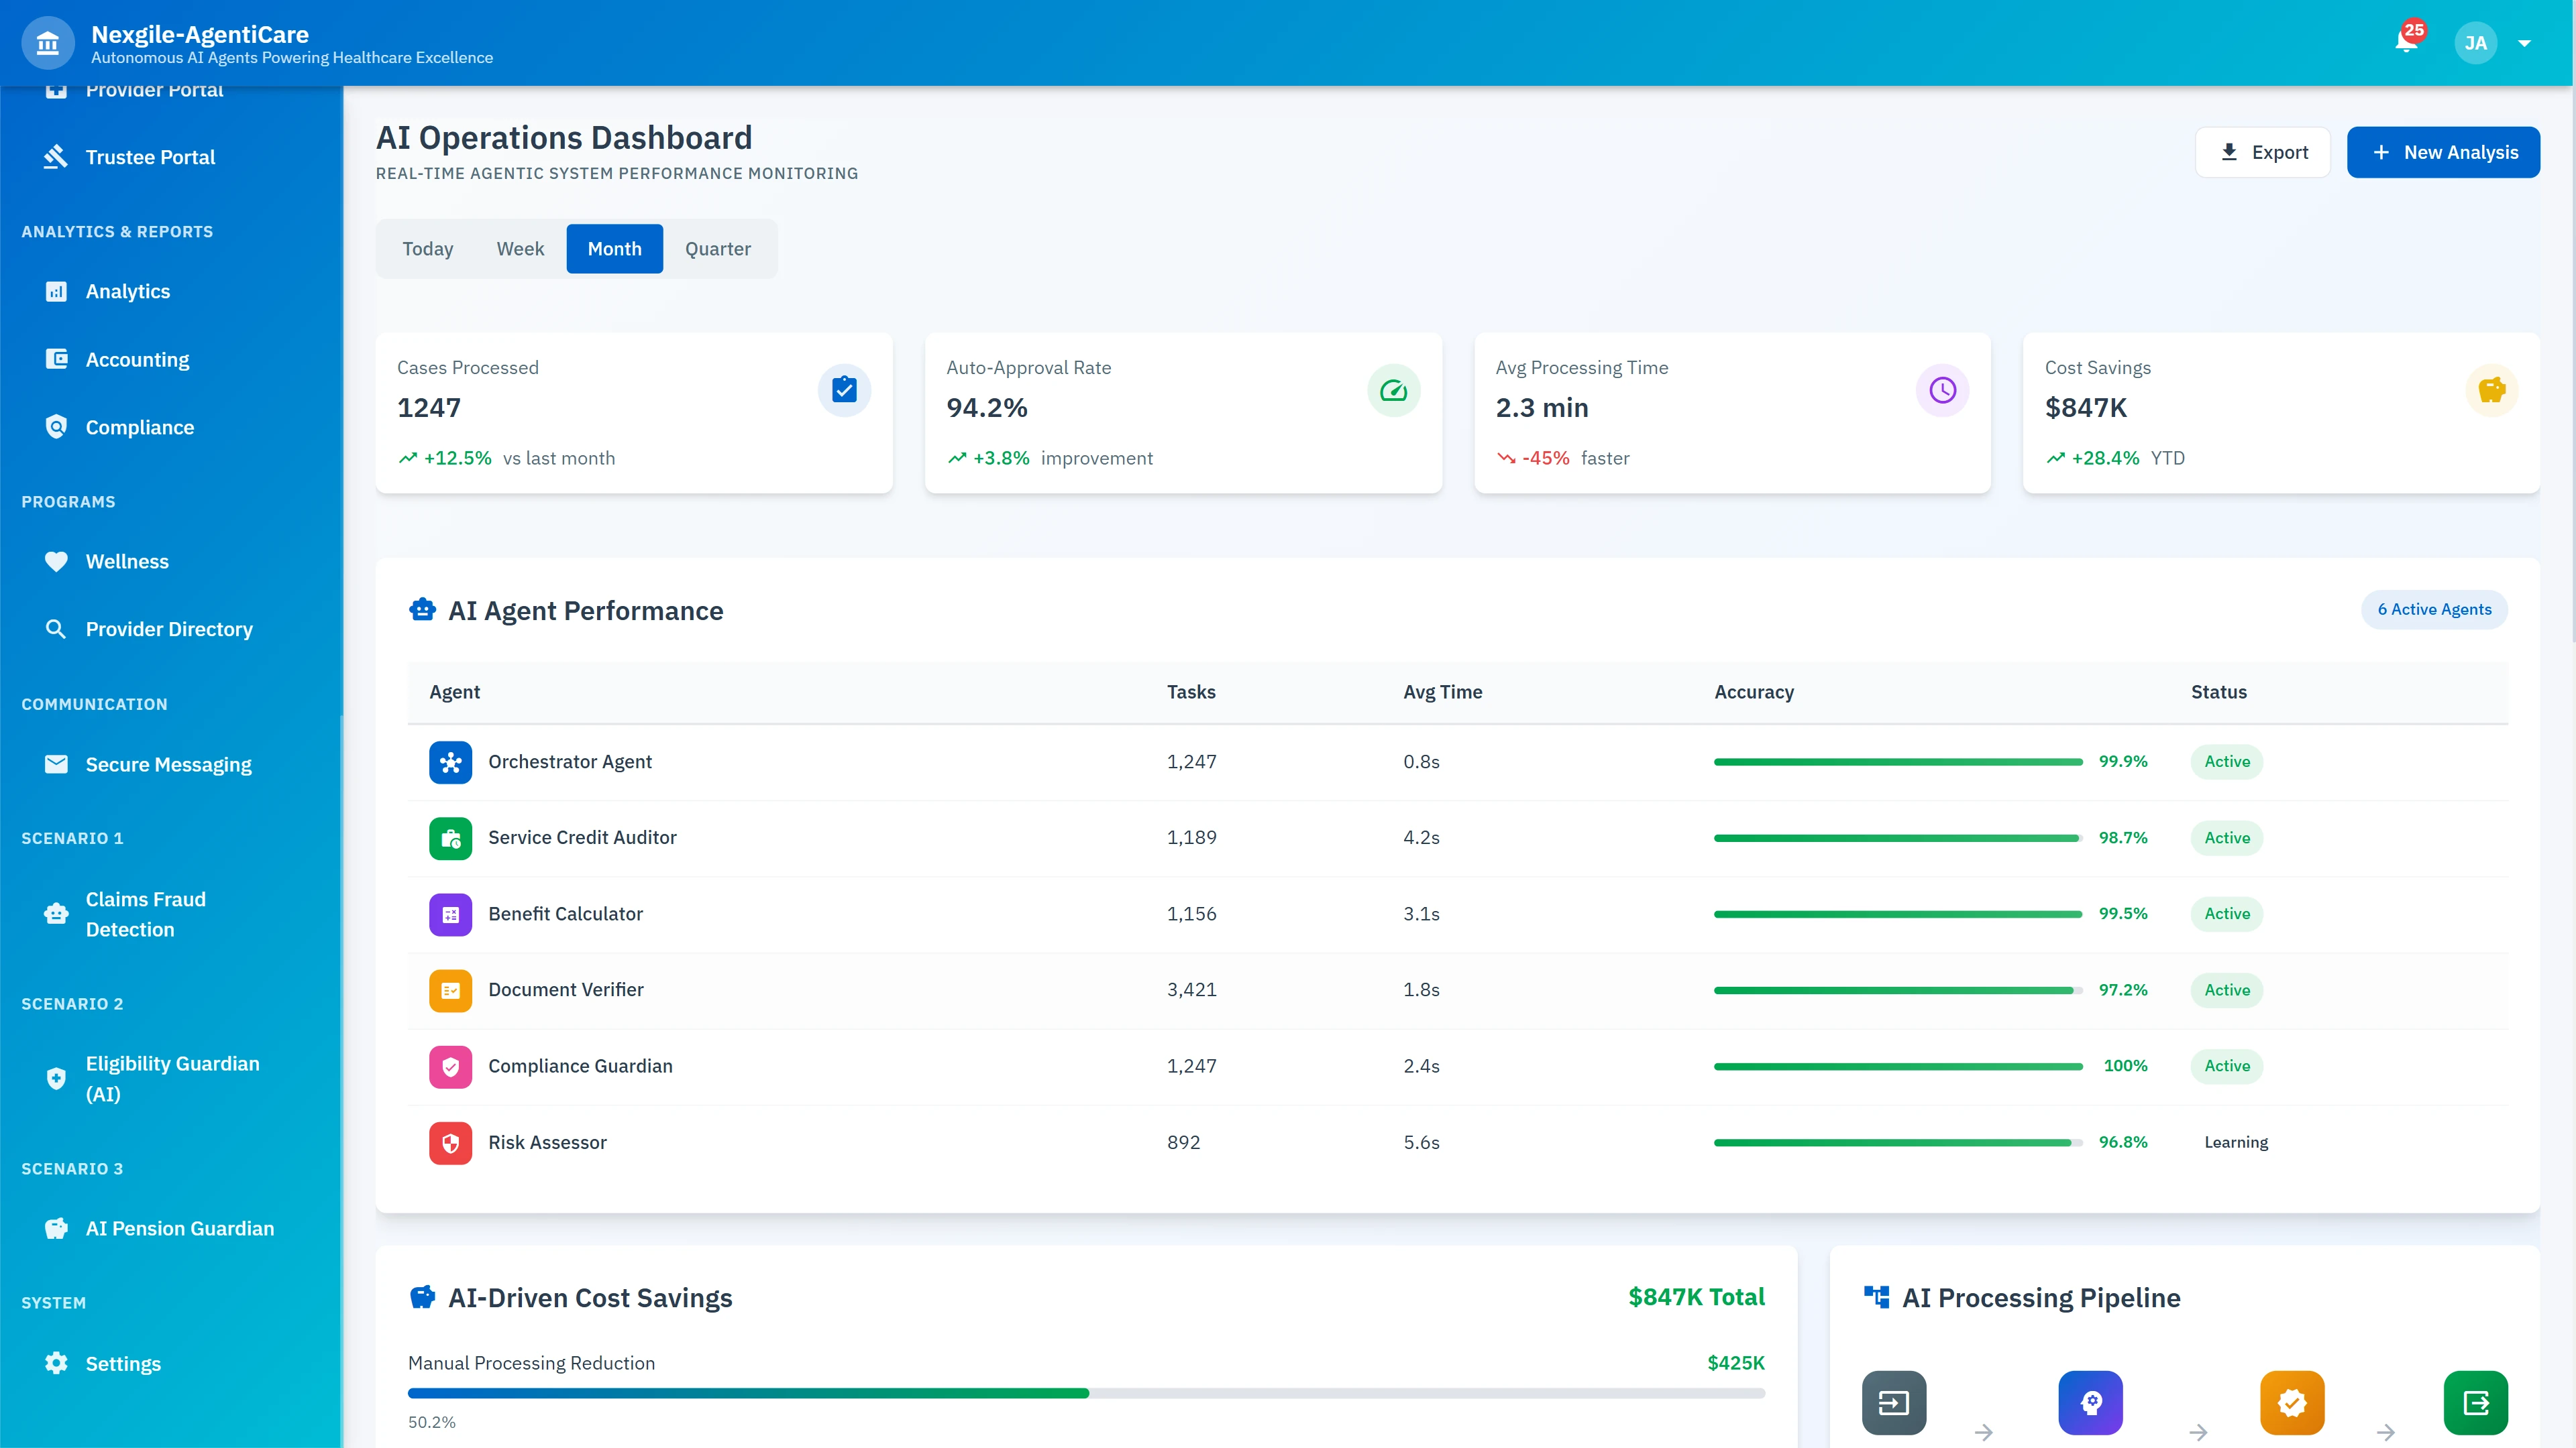Select the Orchestrator Agent icon

tap(451, 762)
